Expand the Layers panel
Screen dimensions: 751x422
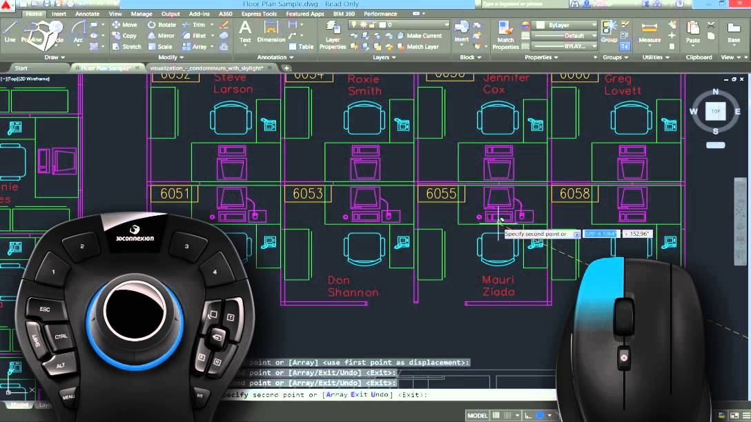(x=384, y=57)
